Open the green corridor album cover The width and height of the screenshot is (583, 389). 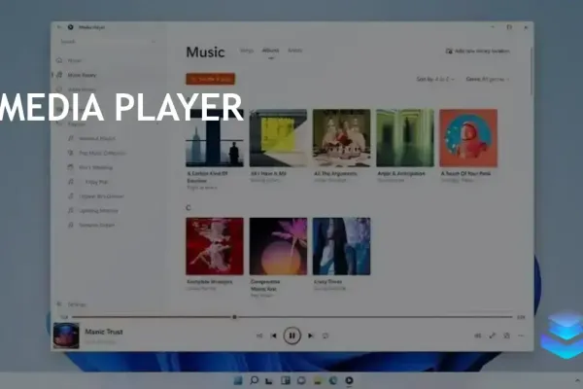coord(405,138)
